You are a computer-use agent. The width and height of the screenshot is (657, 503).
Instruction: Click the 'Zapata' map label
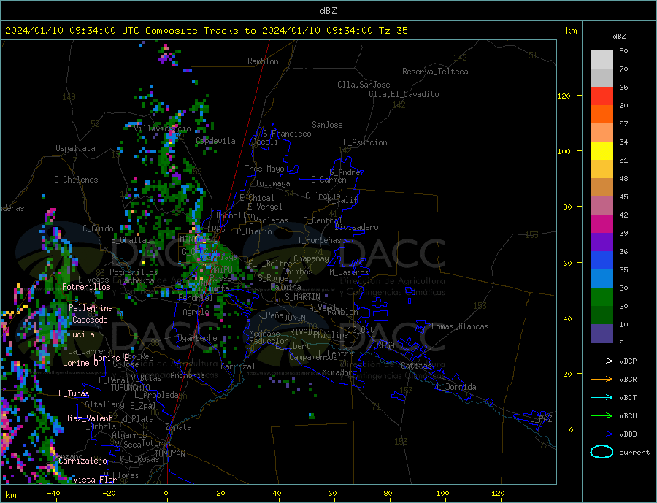(179, 428)
